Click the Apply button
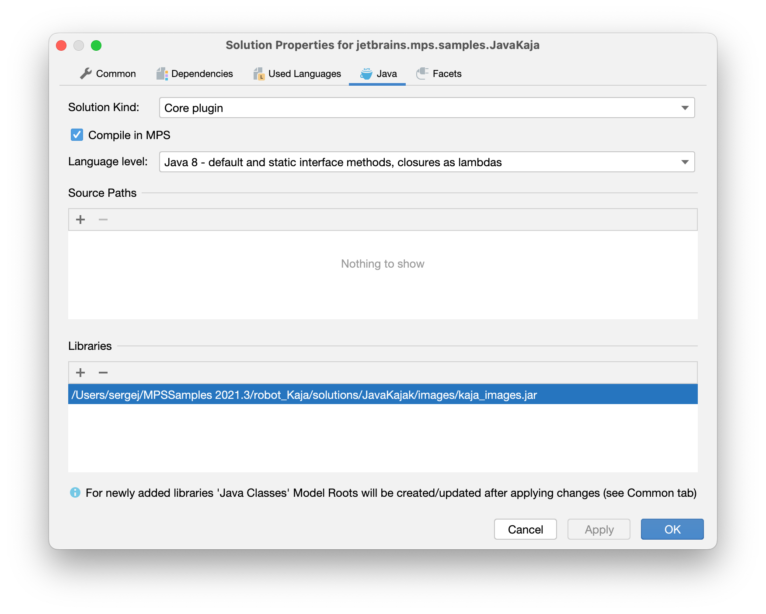 coord(599,529)
